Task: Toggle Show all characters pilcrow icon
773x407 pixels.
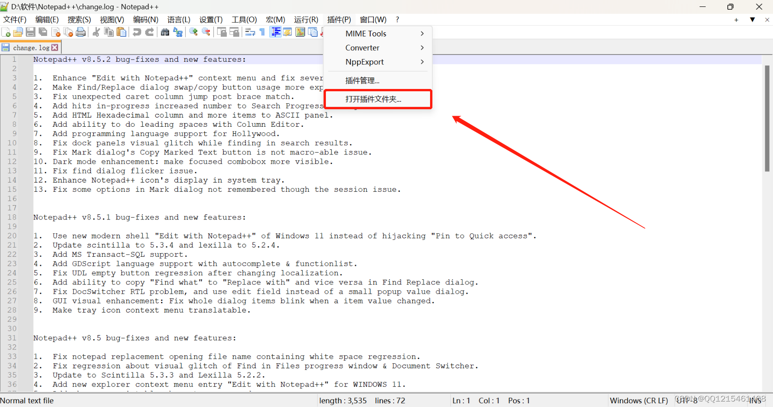Action: [x=262, y=32]
